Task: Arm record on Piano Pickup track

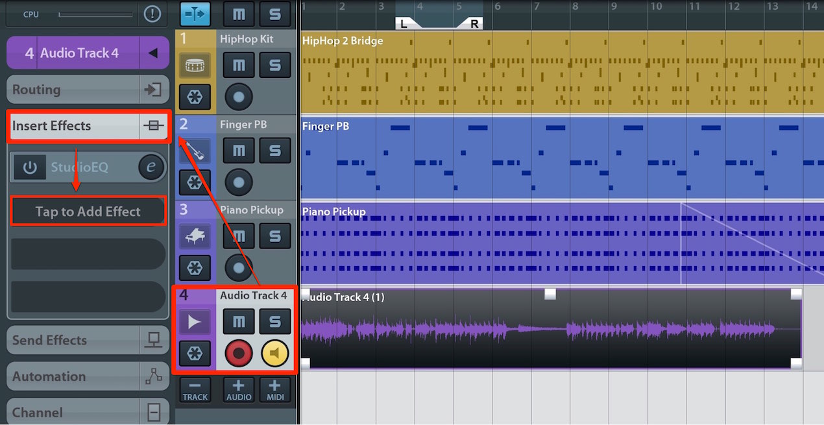Action: click(x=239, y=267)
